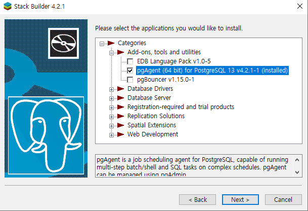Select the Web Development label
308x211 pixels.
[x=153, y=134]
